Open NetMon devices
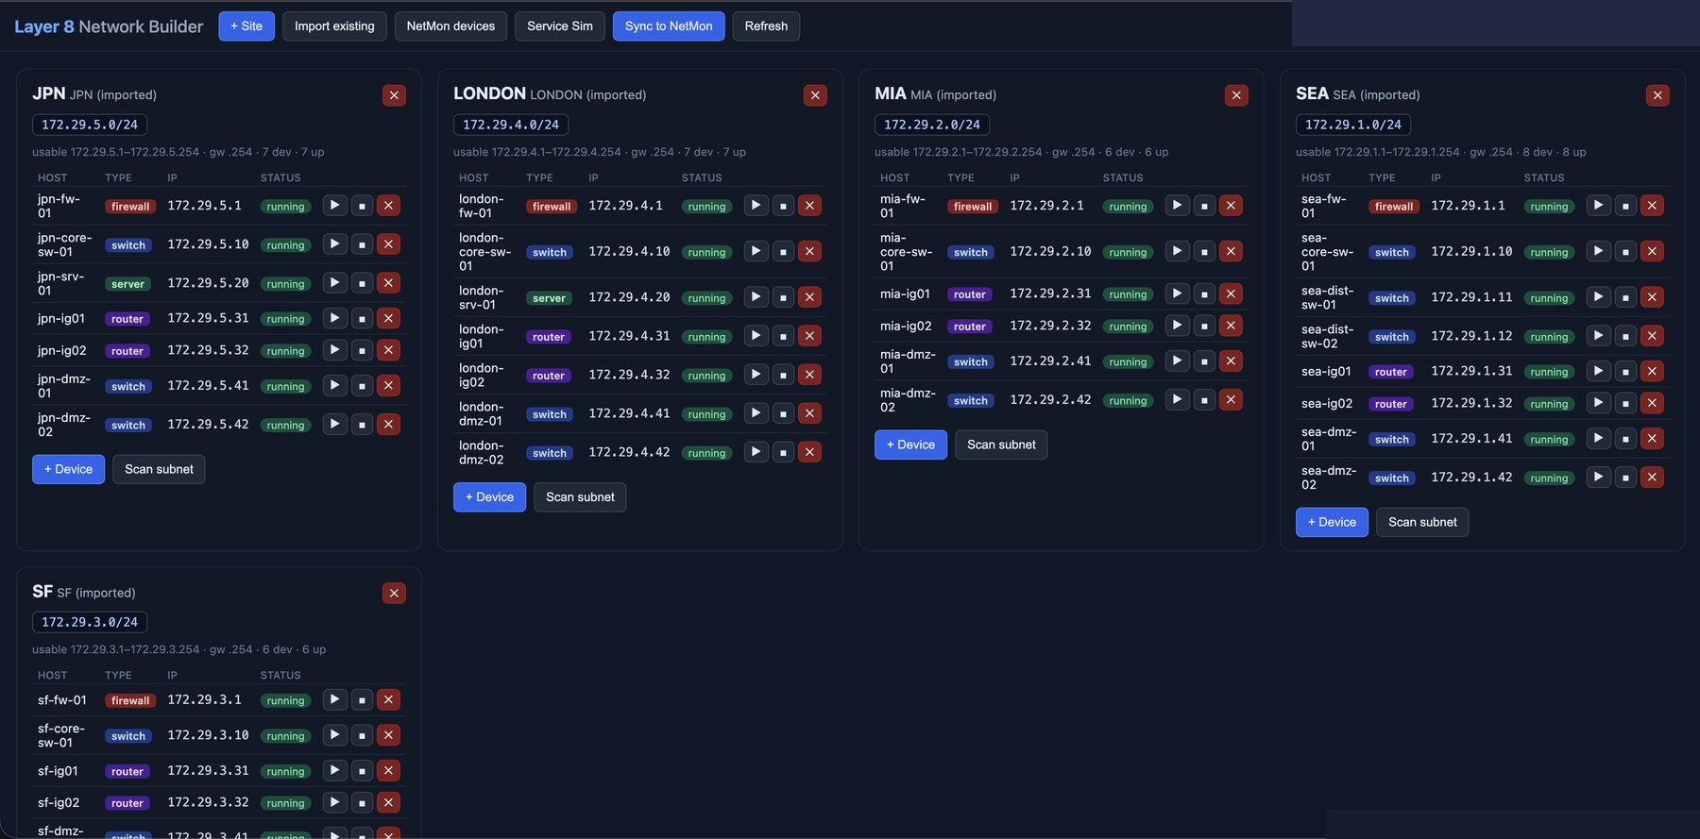The width and height of the screenshot is (1700, 839). [x=450, y=26]
